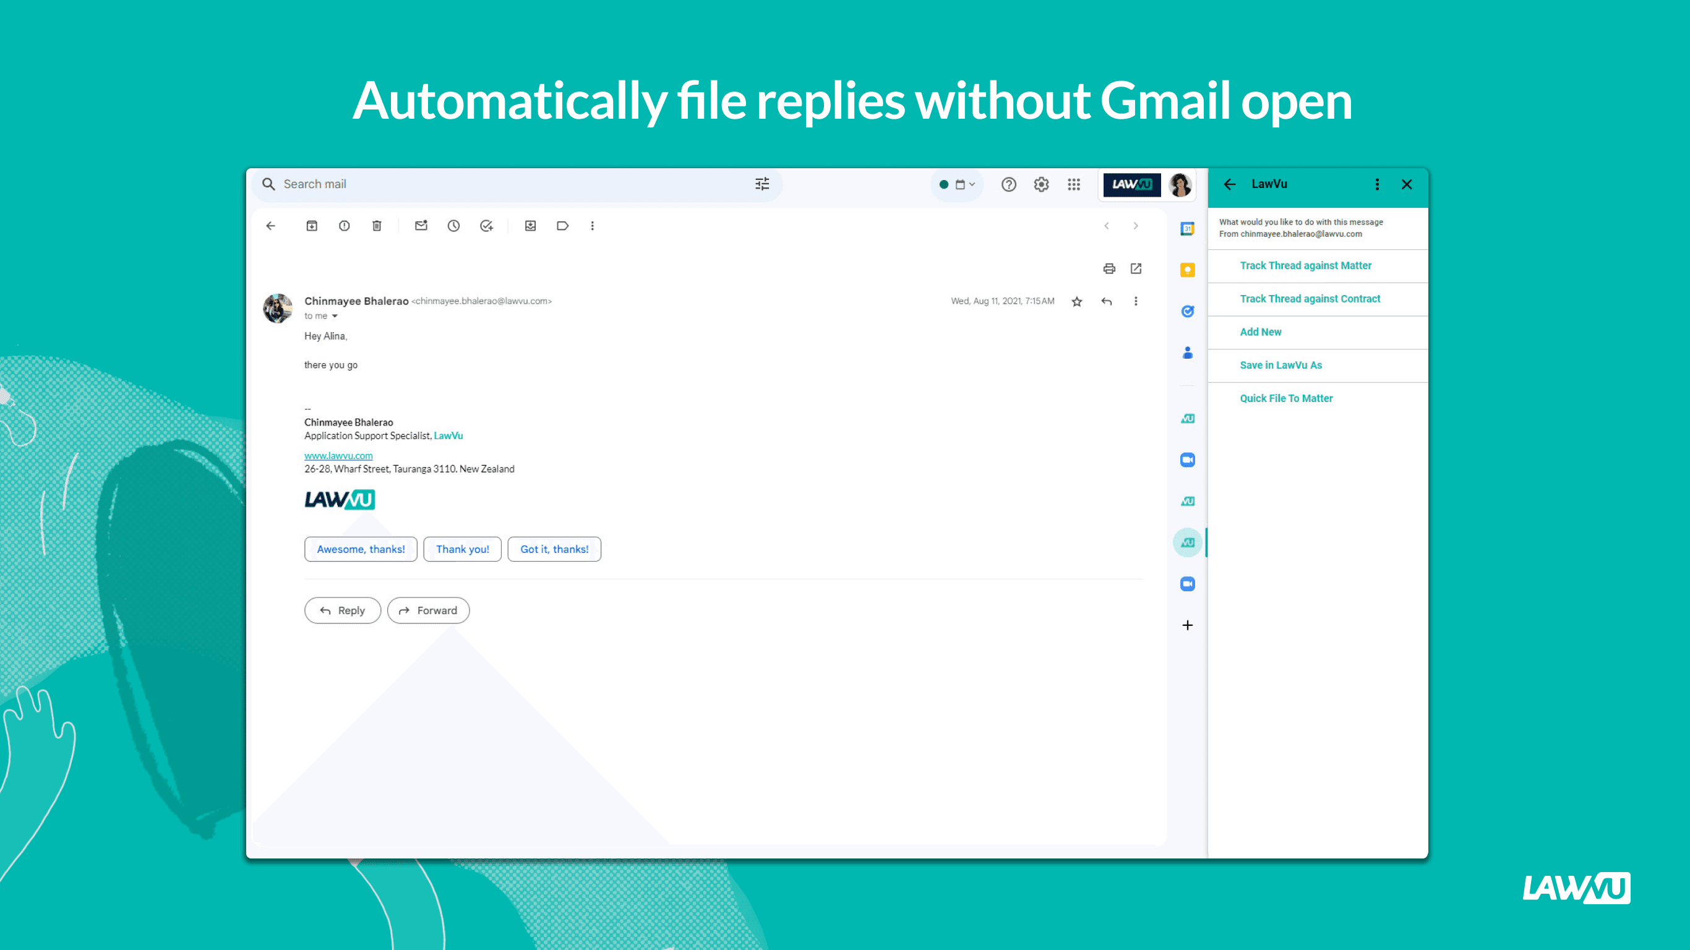Show search filter options

pyautogui.click(x=761, y=184)
